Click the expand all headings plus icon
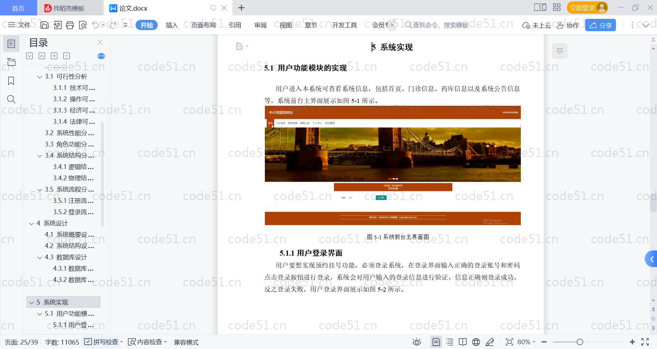 [x=54, y=56]
